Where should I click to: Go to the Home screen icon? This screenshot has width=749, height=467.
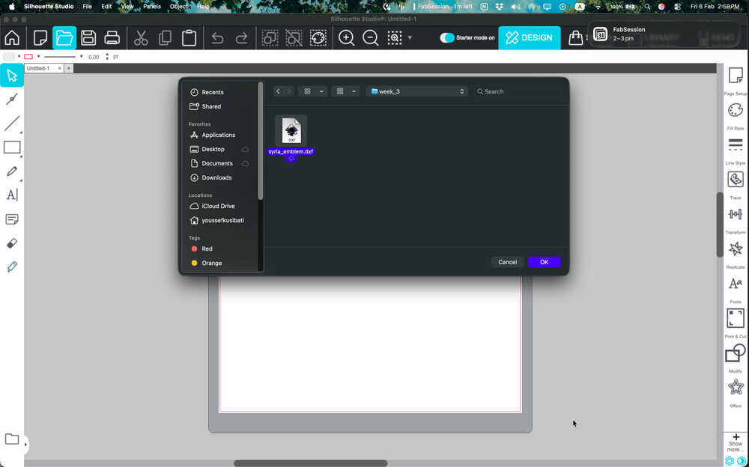[12, 37]
